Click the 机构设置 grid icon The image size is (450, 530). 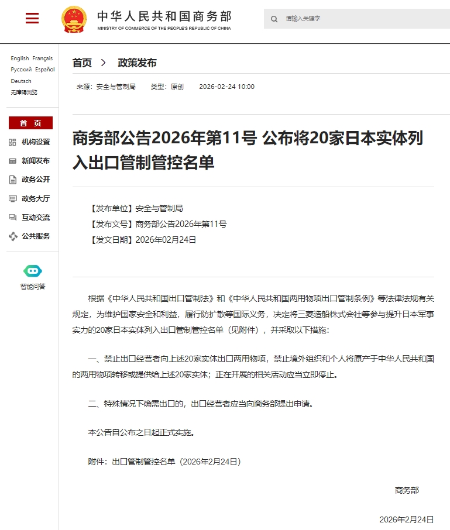[12, 142]
